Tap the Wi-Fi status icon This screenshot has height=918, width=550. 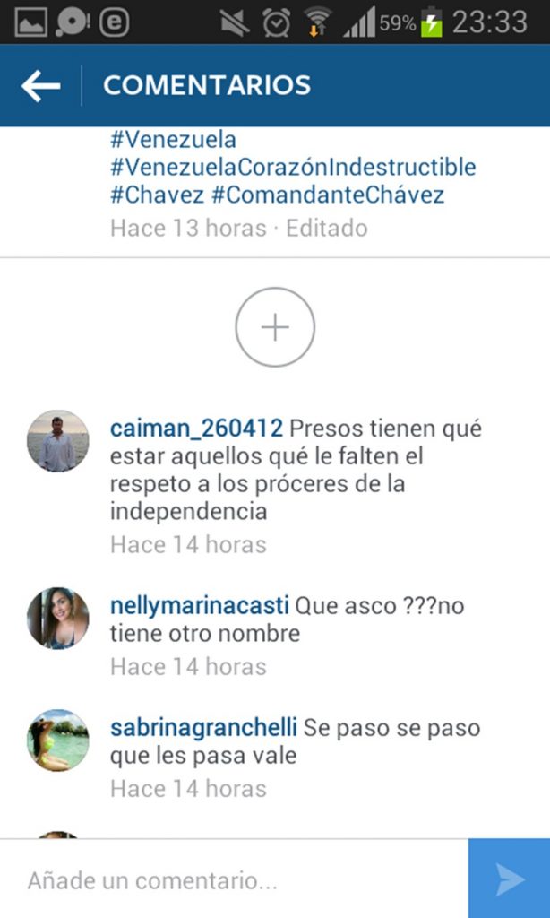[x=317, y=22]
